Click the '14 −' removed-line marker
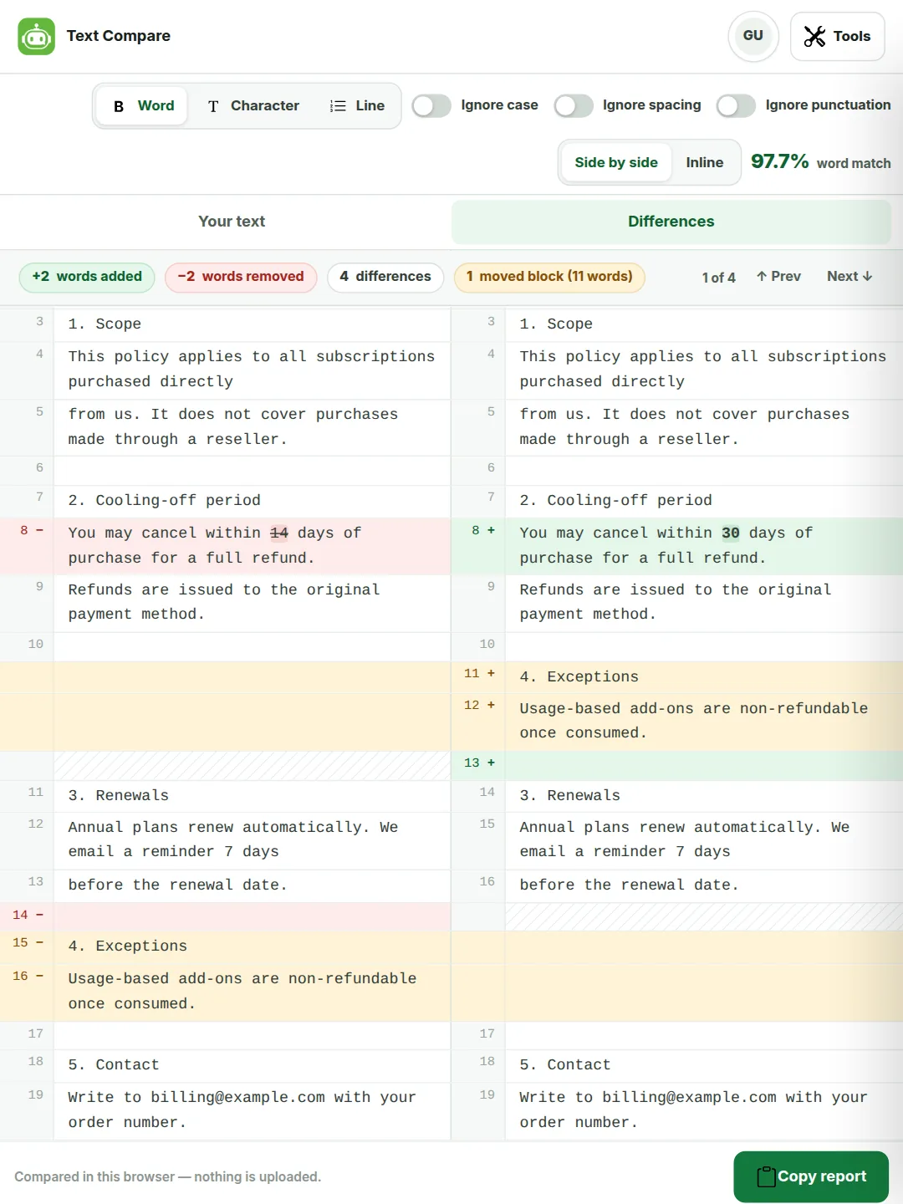 28,916
